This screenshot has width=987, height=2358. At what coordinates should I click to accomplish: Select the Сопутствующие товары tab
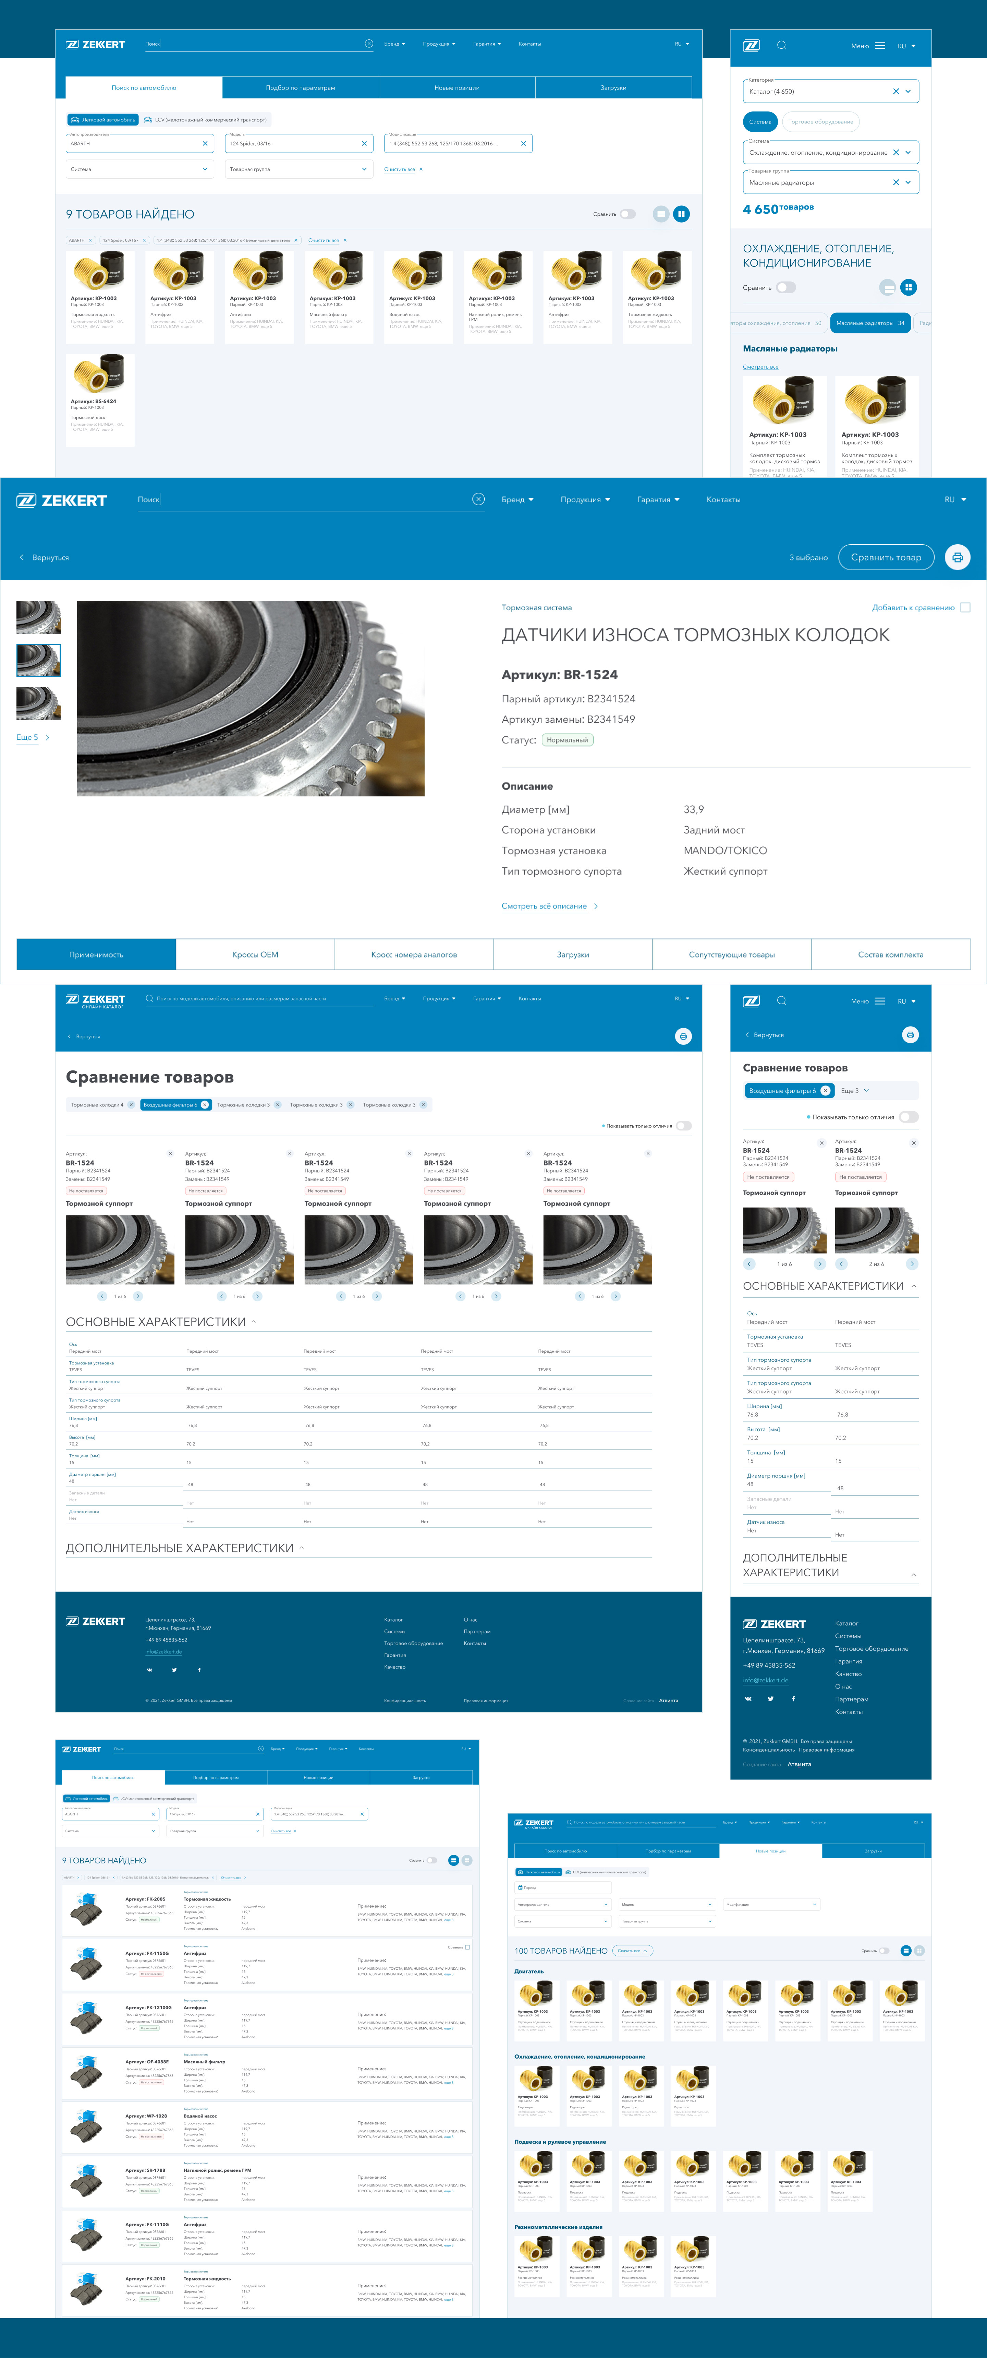(x=732, y=955)
